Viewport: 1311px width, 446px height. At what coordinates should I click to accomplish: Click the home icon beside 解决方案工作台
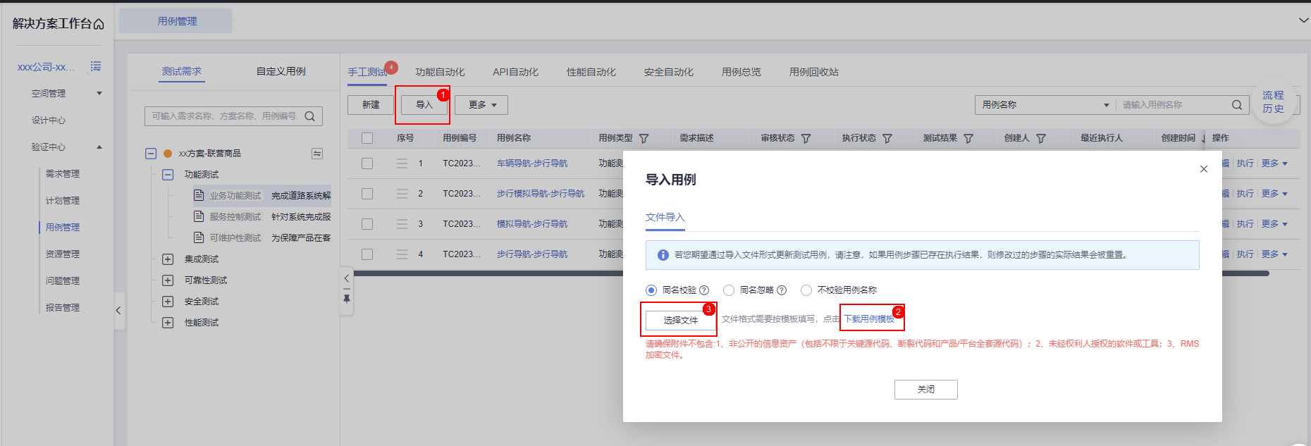coord(99,25)
